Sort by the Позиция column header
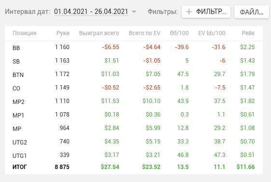The height and width of the screenshot is (182, 271). coord(25,33)
